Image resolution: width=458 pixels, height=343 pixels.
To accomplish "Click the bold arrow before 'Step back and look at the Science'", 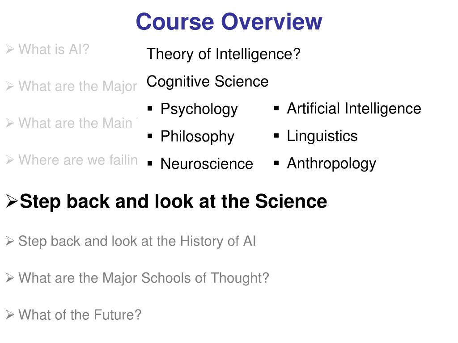I will [12, 201].
